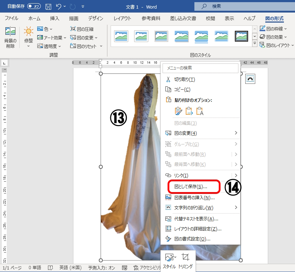Click the トリミング crop button
The height and width of the screenshot is (272, 295).
pyautogui.click(x=185, y=261)
